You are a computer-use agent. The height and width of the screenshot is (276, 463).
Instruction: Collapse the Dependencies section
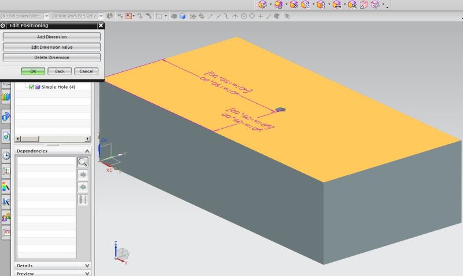coord(87,151)
